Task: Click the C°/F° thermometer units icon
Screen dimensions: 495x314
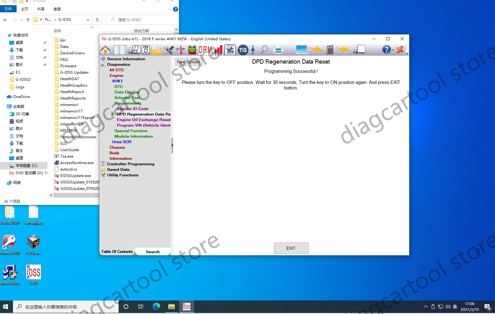Action: 181,50
